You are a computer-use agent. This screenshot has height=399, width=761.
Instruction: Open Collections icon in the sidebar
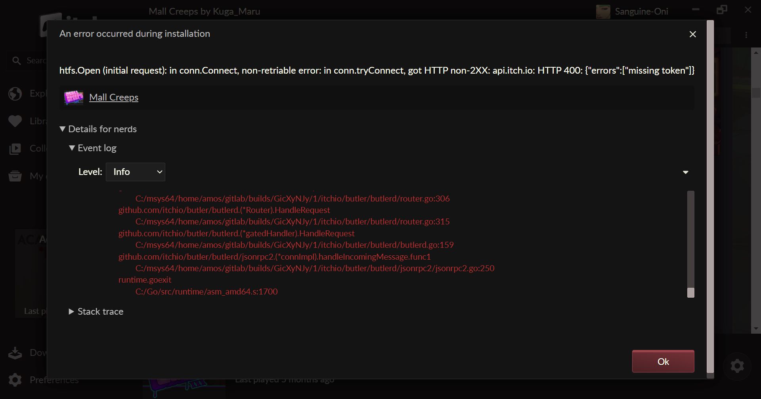pos(15,149)
